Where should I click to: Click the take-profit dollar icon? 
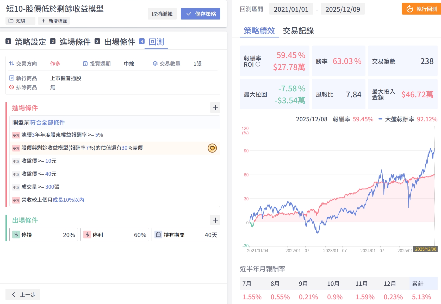click(87, 235)
